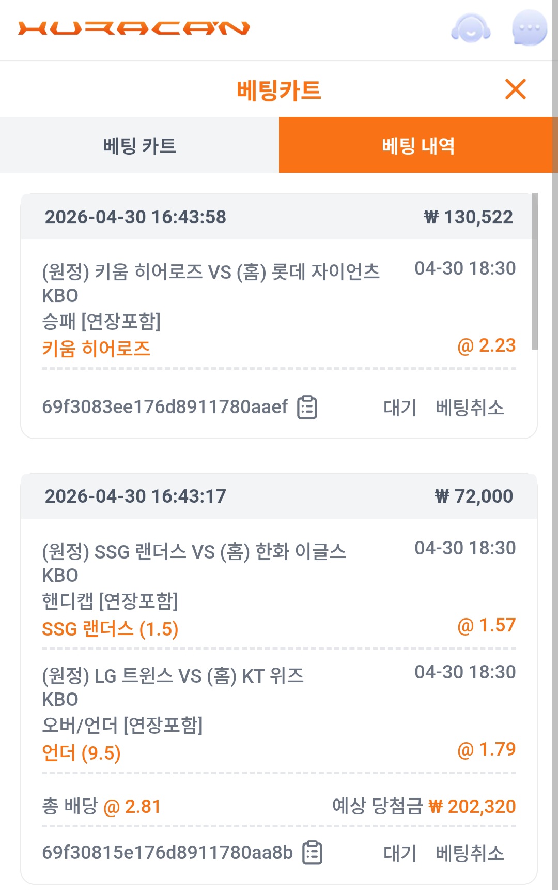558x890 pixels.
Task: Copy bet ID 69f30815e176d8911780aa8b
Action: click(312, 853)
